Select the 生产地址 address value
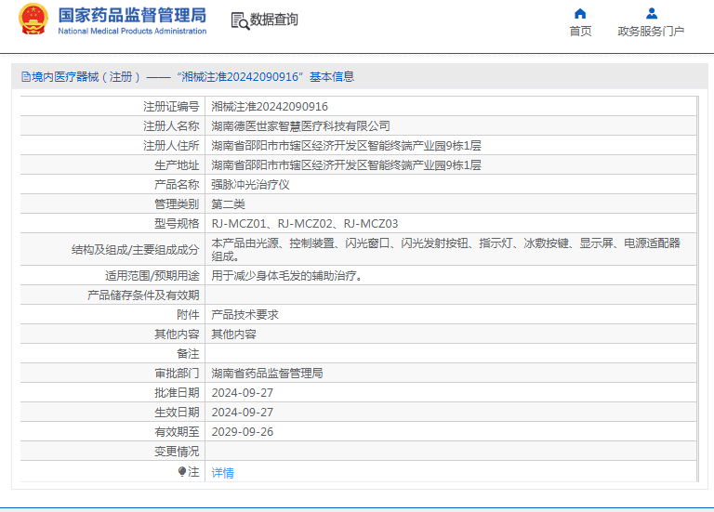Image resolution: width=714 pixels, height=512 pixels. [x=346, y=165]
